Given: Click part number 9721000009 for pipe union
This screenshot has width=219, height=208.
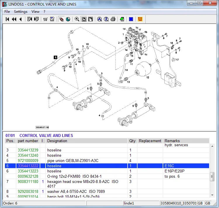Looking at the screenshot, I should [x=28, y=161].
